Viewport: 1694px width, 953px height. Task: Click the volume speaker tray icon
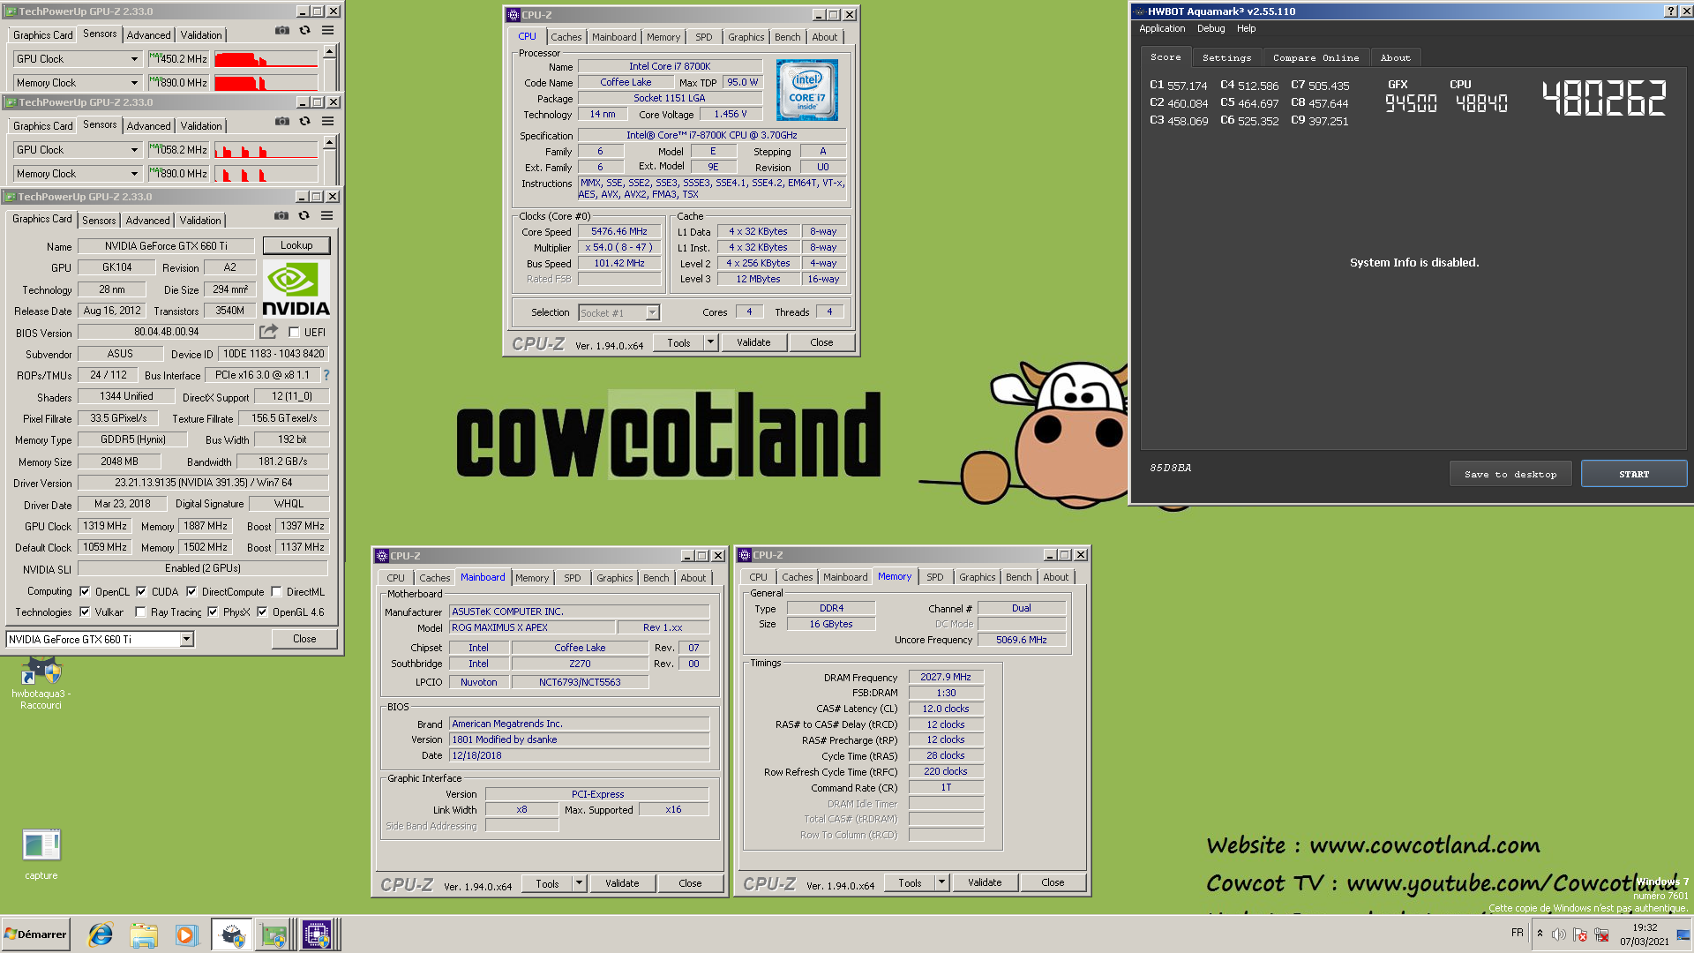click(x=1559, y=934)
